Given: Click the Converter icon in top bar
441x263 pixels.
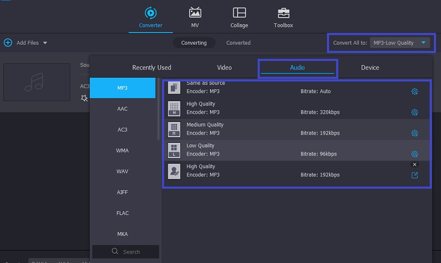Looking at the screenshot, I should coord(150,13).
